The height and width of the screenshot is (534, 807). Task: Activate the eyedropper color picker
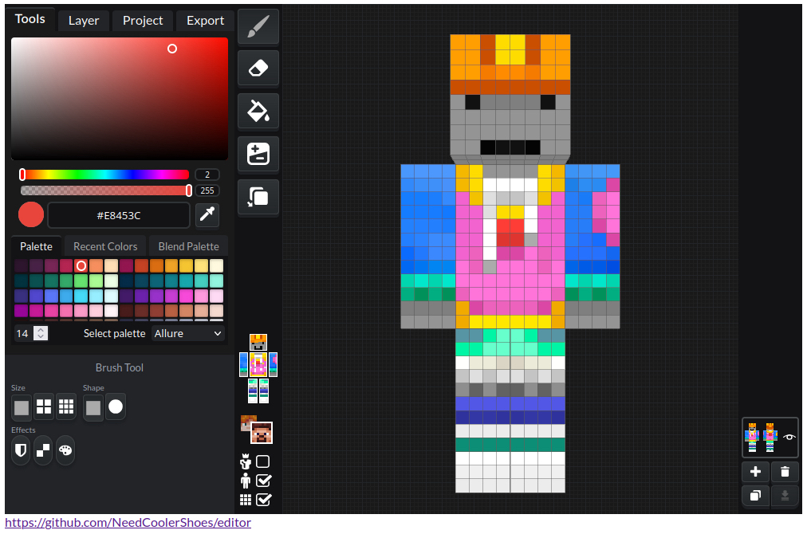click(x=207, y=214)
